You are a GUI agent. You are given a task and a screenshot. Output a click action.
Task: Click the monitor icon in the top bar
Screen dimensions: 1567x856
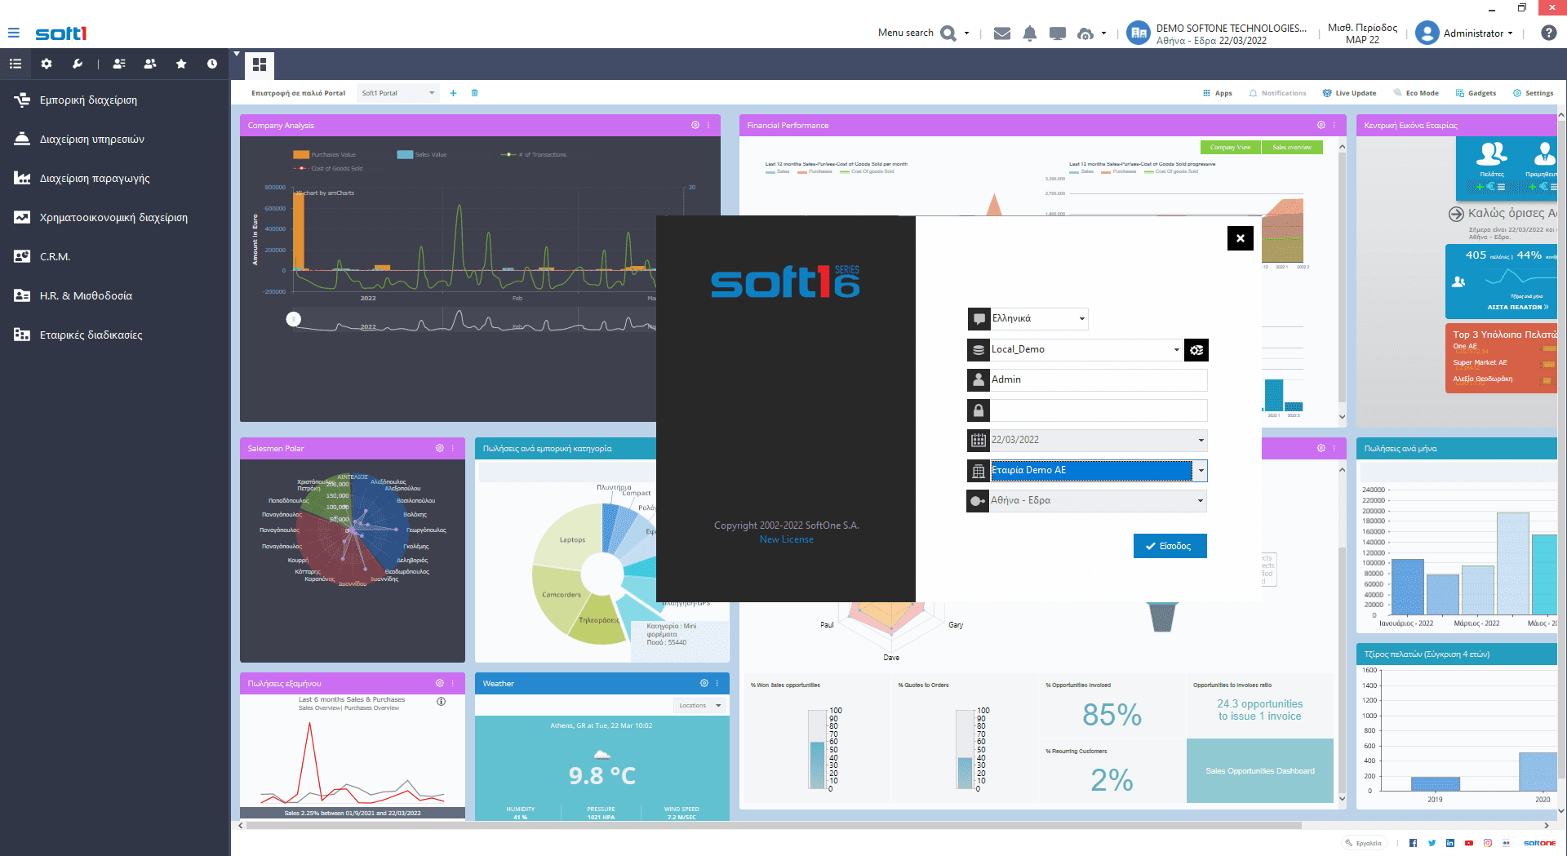pyautogui.click(x=1058, y=33)
